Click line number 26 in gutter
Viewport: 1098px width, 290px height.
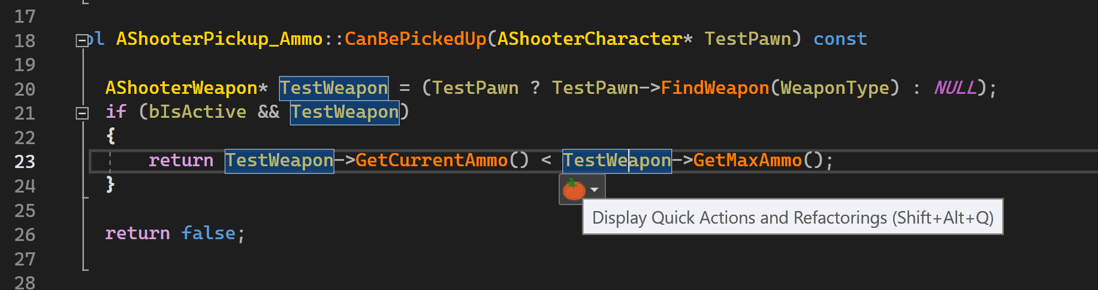tap(25, 235)
